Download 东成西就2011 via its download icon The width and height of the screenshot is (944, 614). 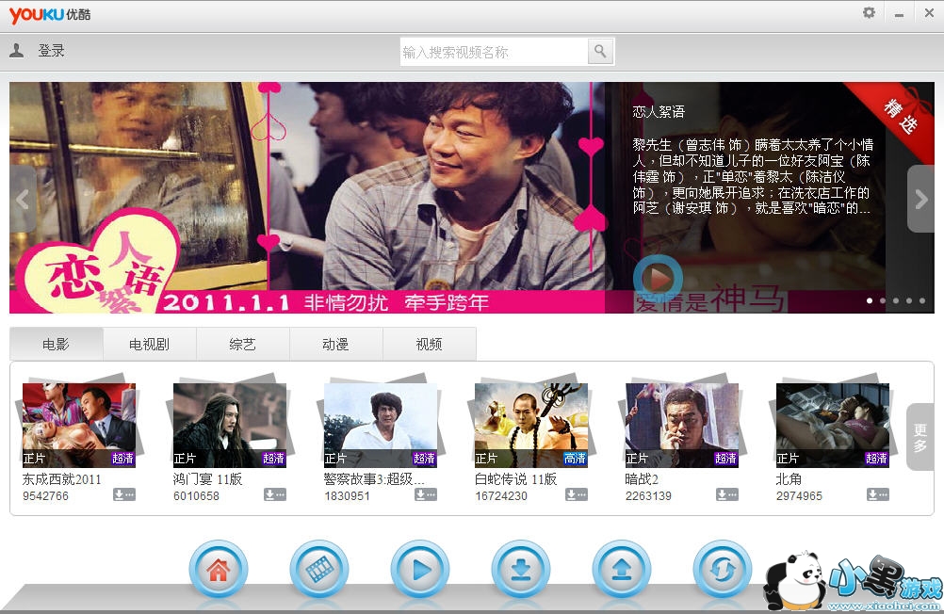(124, 494)
